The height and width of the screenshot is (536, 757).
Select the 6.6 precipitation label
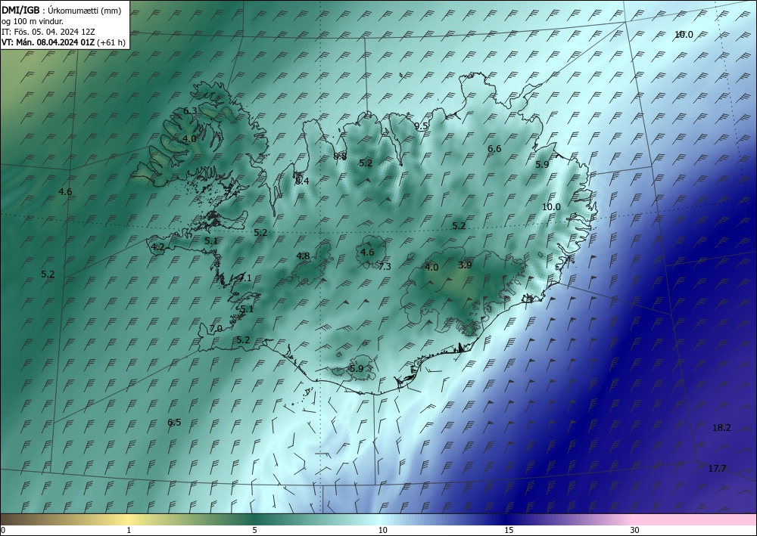point(494,148)
